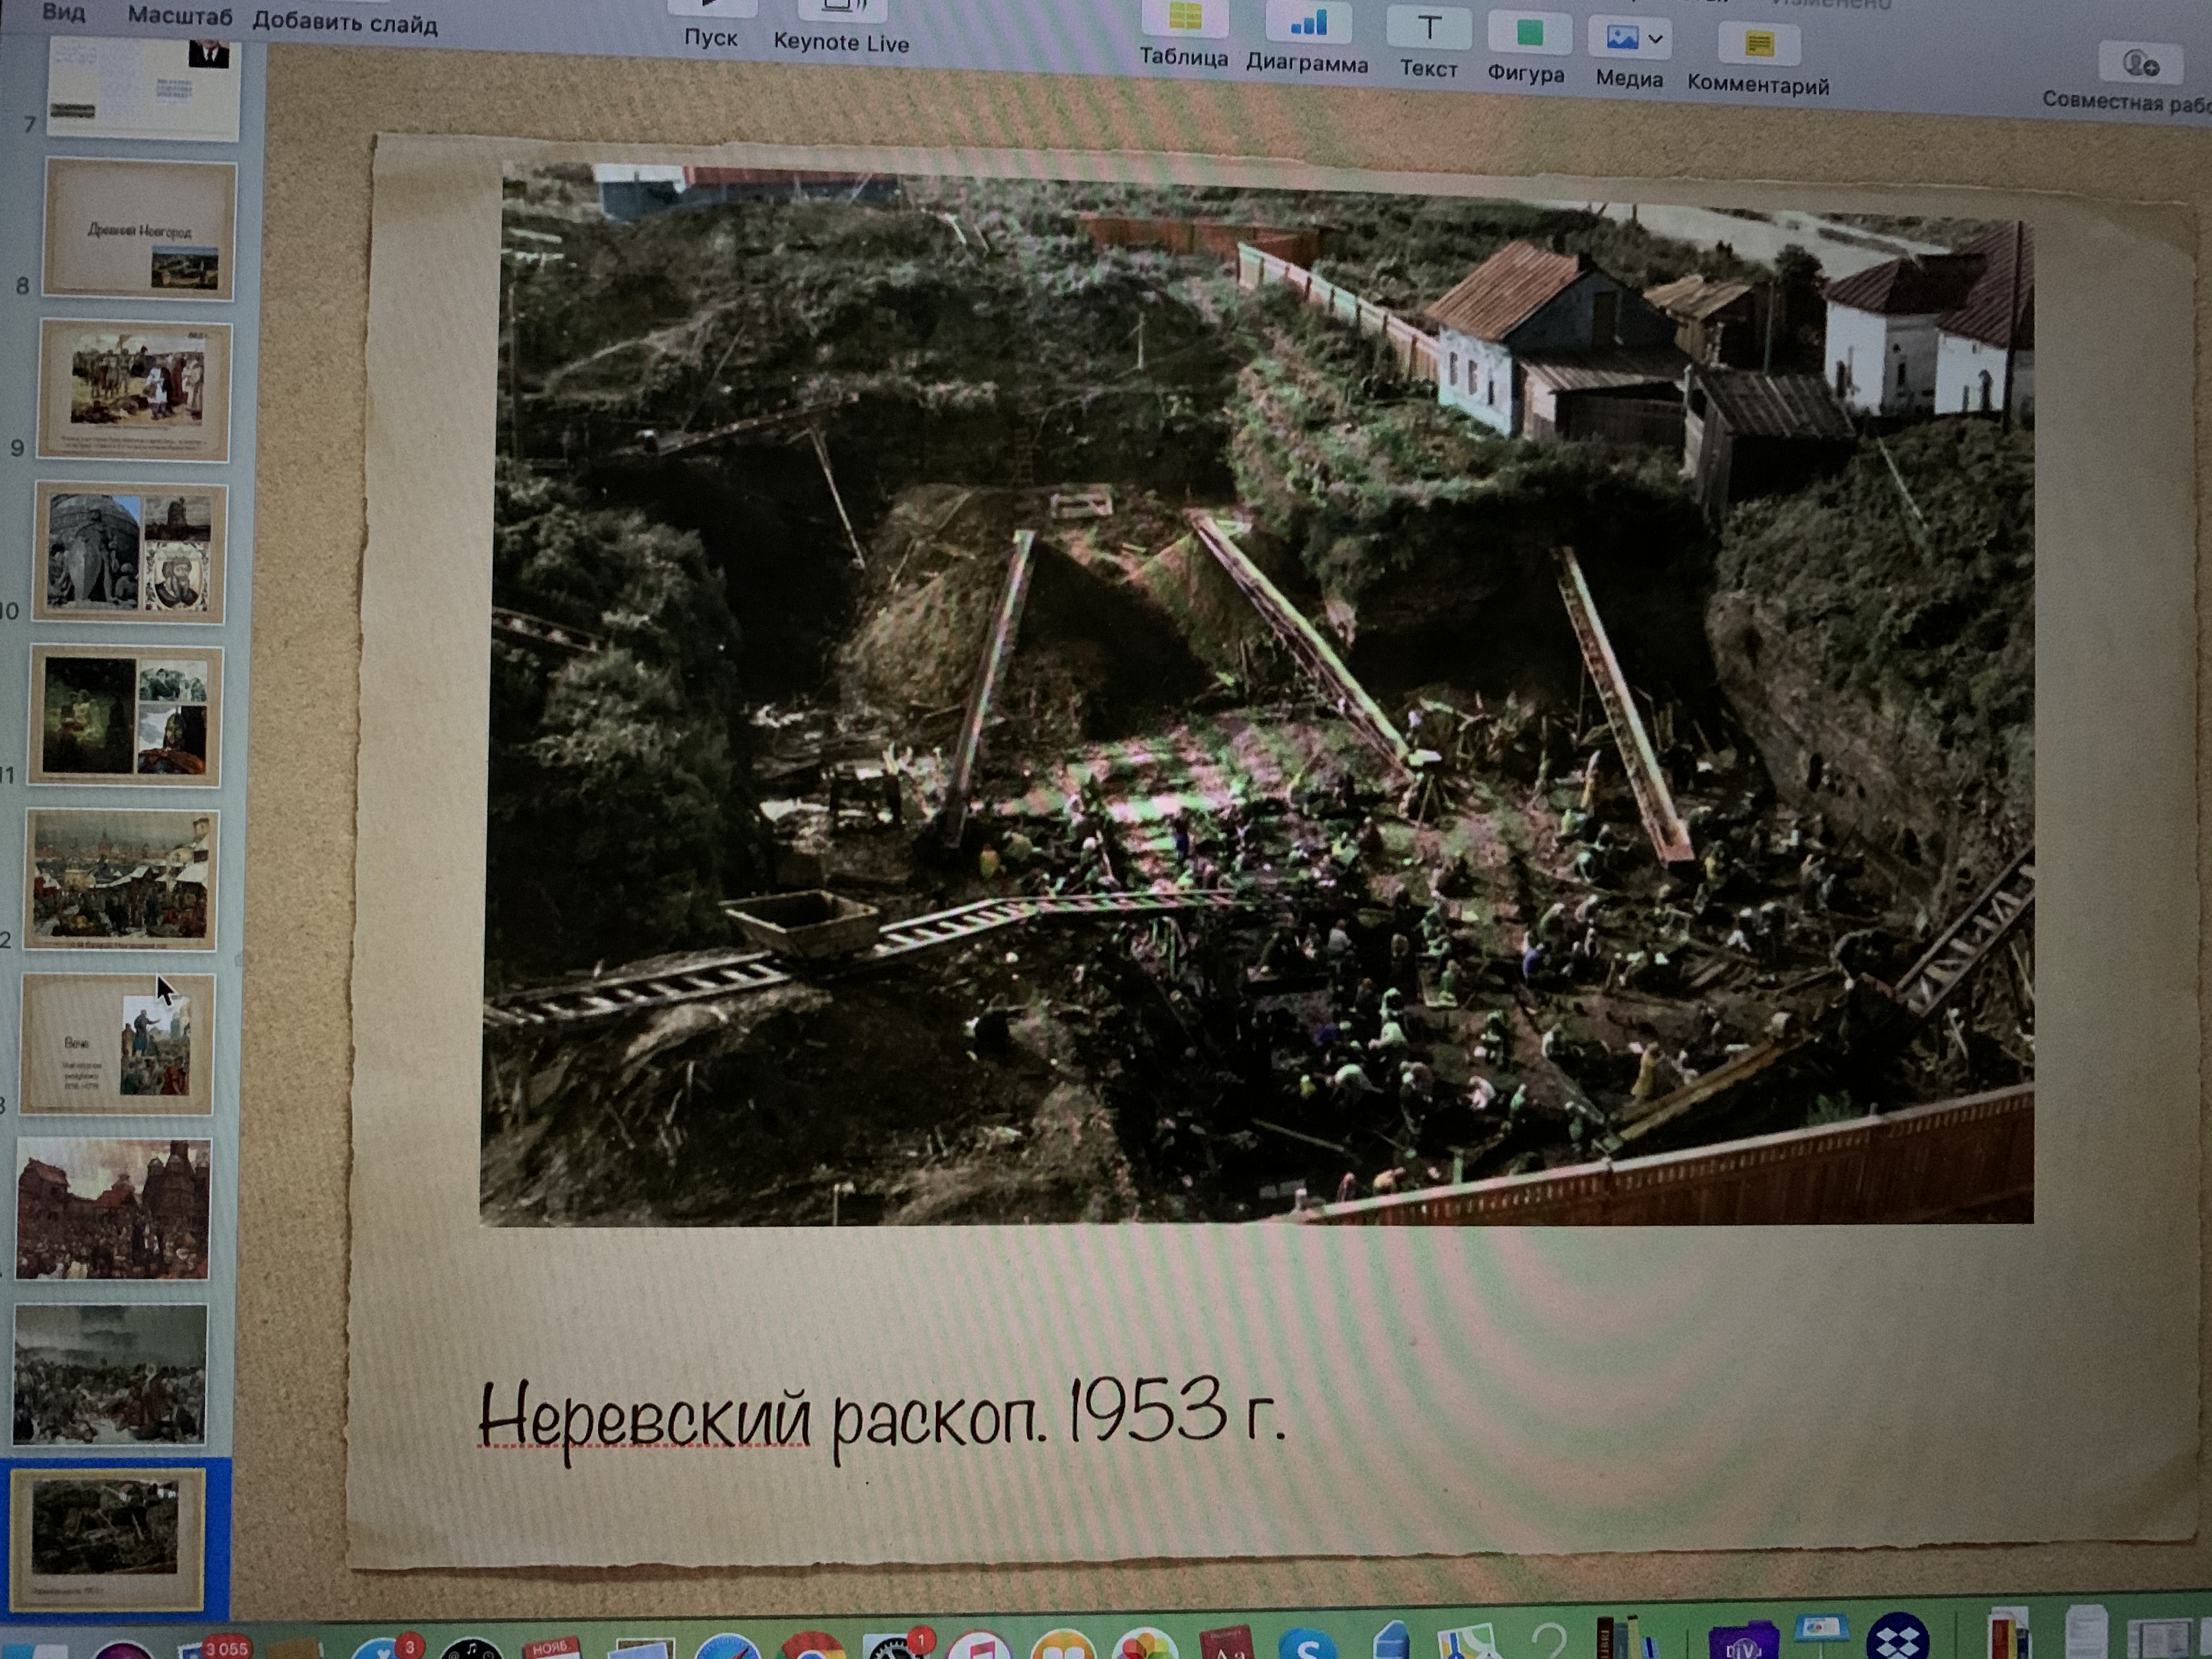Open Keynote Live in the toolbar
Screen dimensions: 2212x1659
[x=842, y=12]
